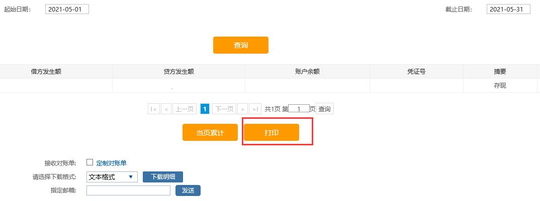The image size is (540, 201).
Task: Click the 指定邮箱 email input field
Action: pyautogui.click(x=128, y=190)
